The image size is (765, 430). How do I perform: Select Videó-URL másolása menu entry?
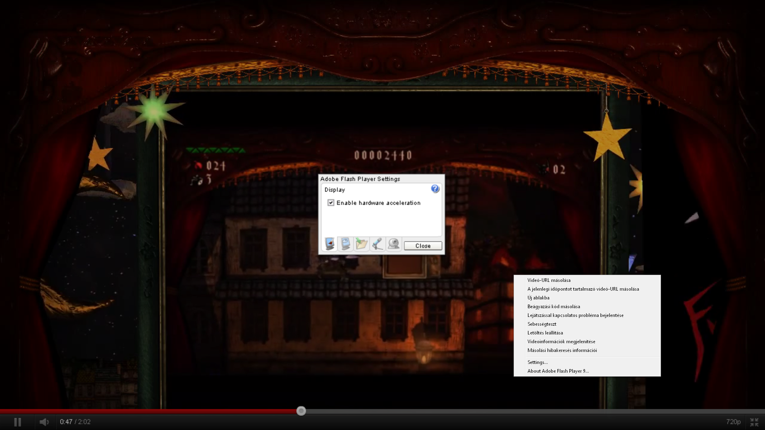tap(587, 280)
